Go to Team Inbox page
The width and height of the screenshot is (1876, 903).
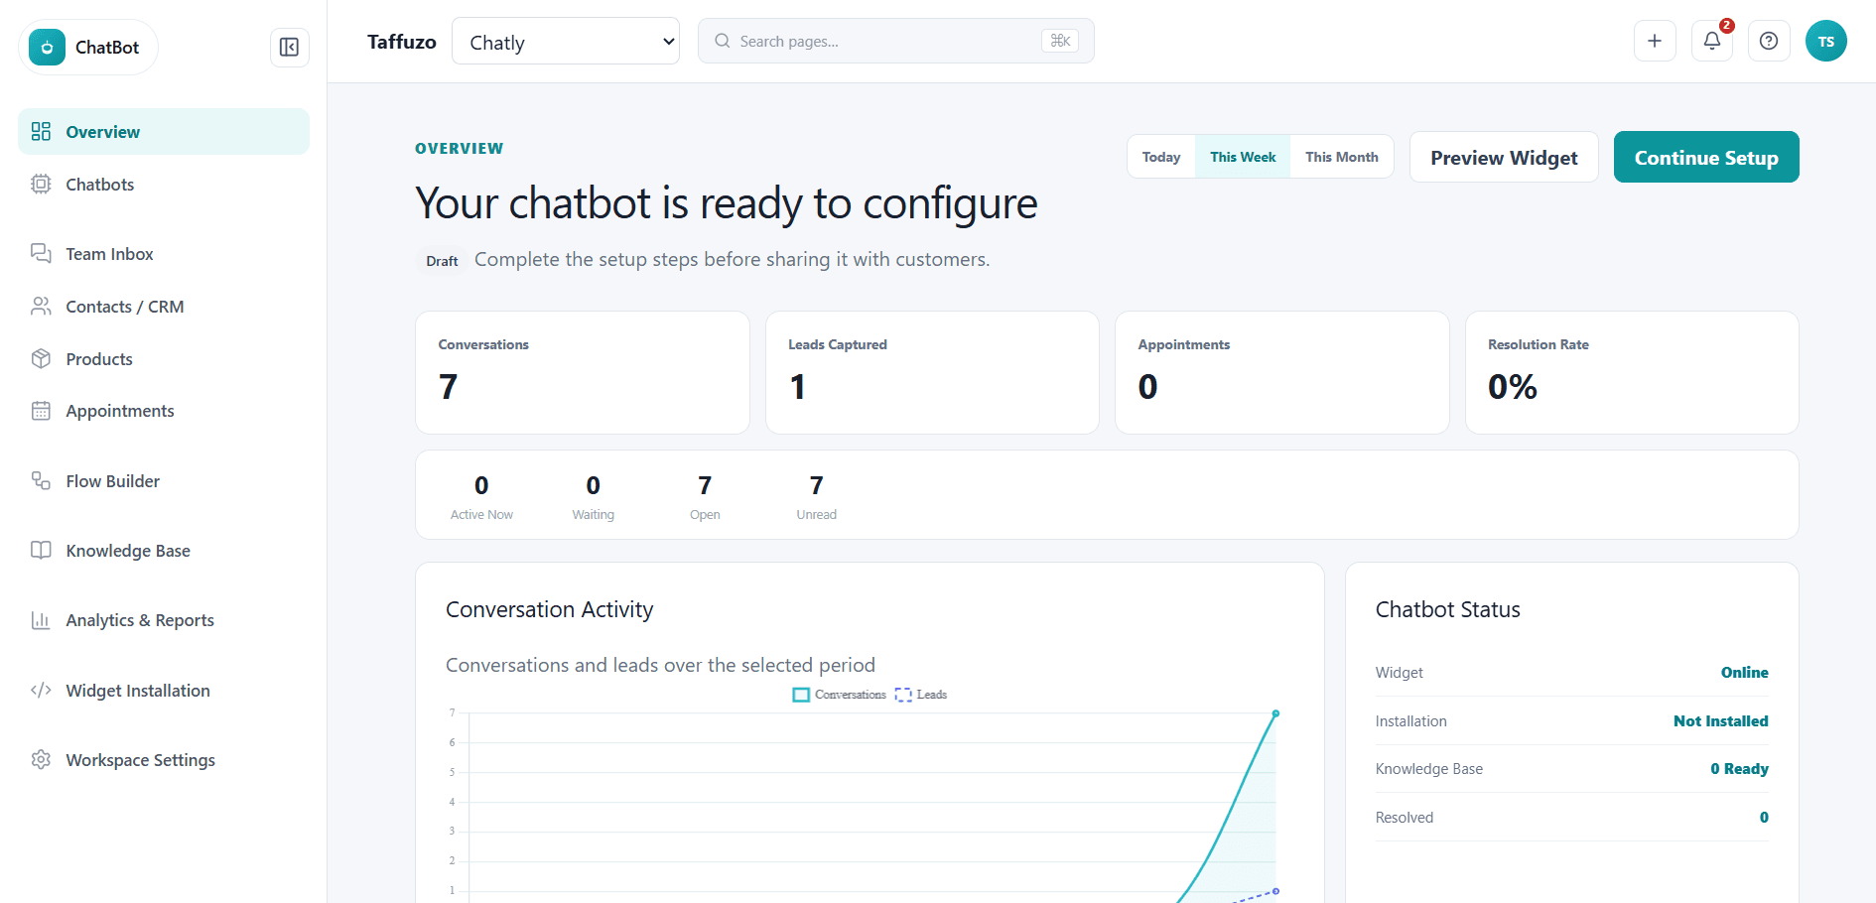coord(164,254)
